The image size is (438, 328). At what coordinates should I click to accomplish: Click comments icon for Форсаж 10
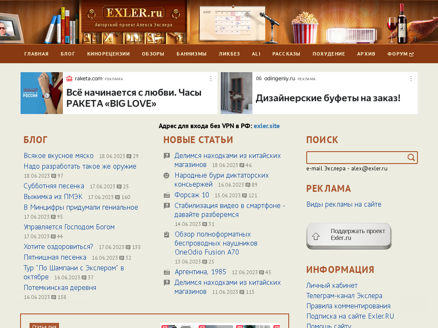pos(244,196)
